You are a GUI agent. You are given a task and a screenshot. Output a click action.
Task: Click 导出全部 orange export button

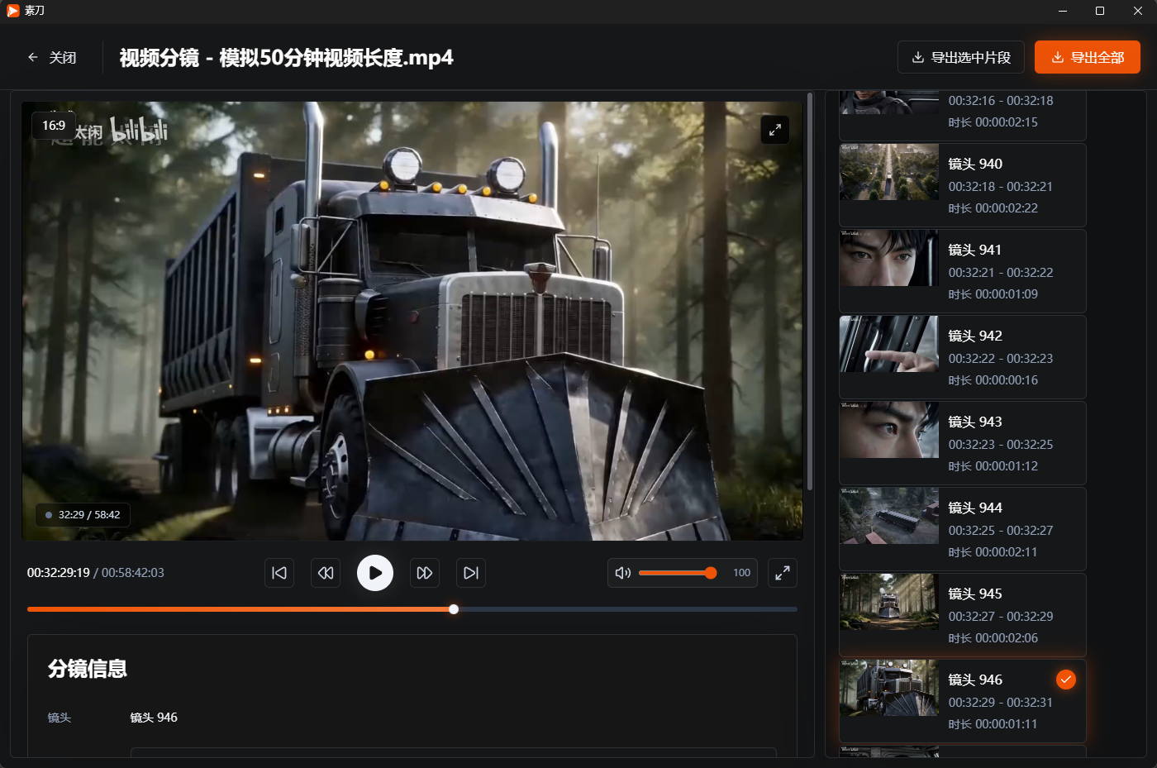1088,57
